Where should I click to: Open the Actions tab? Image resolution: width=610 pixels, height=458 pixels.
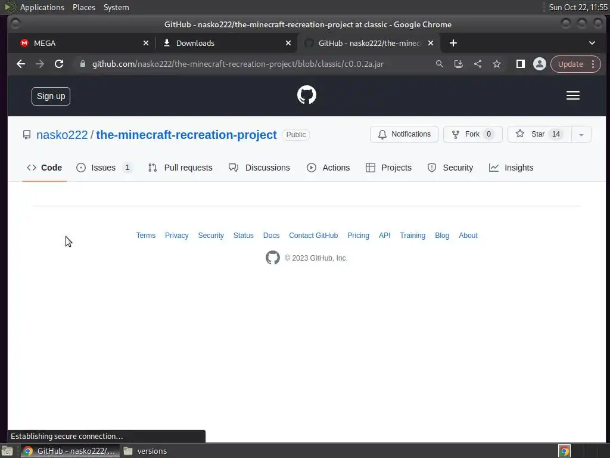click(328, 168)
